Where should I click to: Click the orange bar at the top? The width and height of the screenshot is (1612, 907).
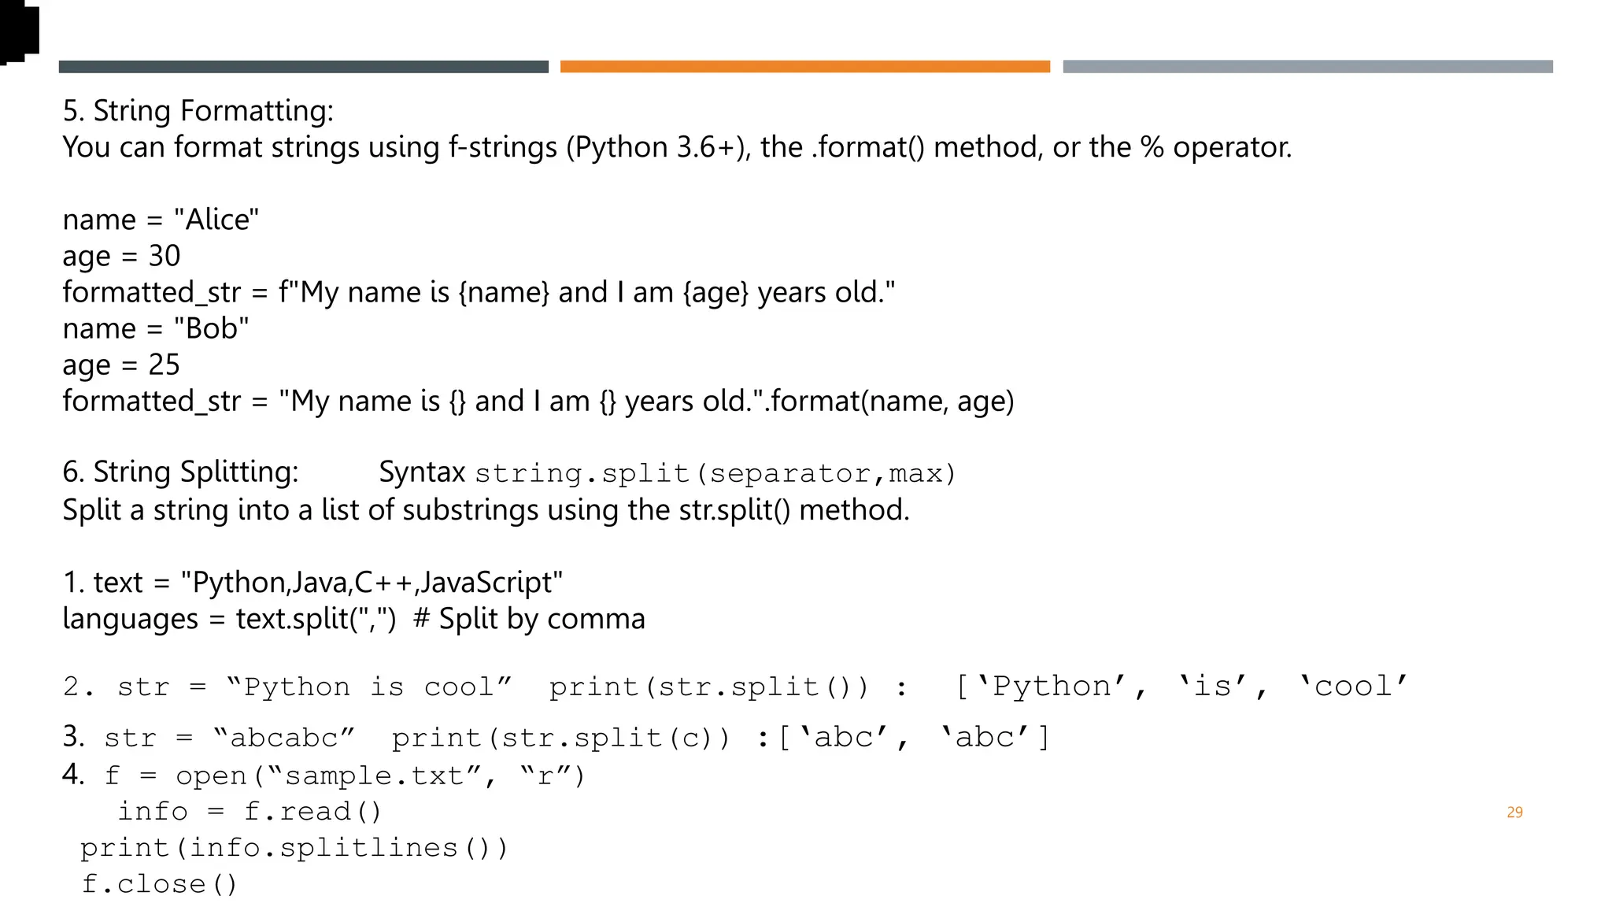coord(804,67)
